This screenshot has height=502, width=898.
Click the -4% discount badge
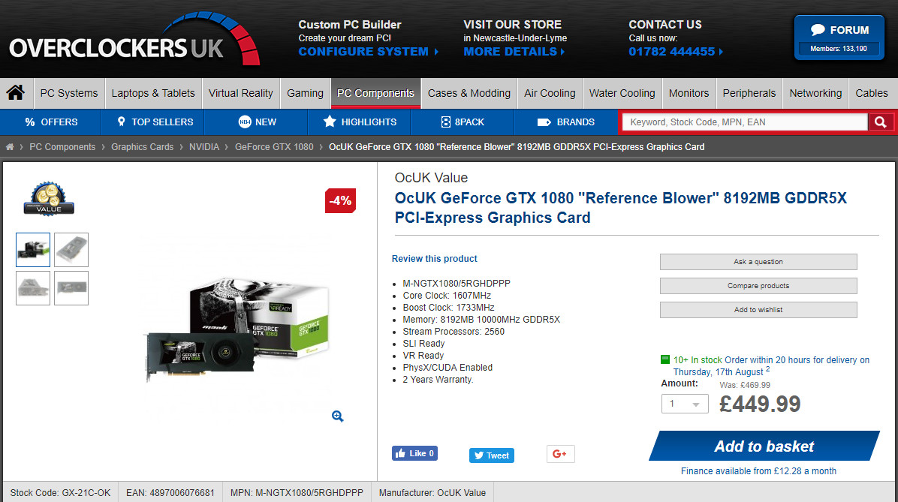(x=340, y=201)
